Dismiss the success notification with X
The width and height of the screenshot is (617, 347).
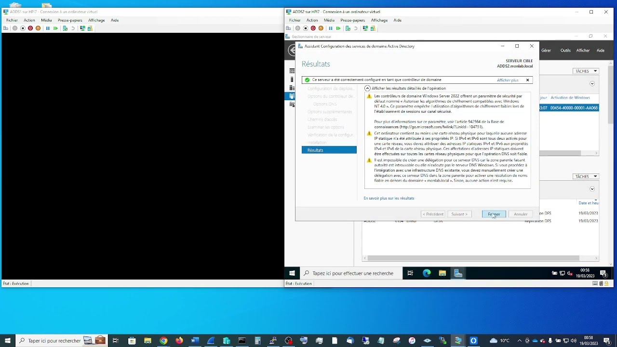[527, 80]
